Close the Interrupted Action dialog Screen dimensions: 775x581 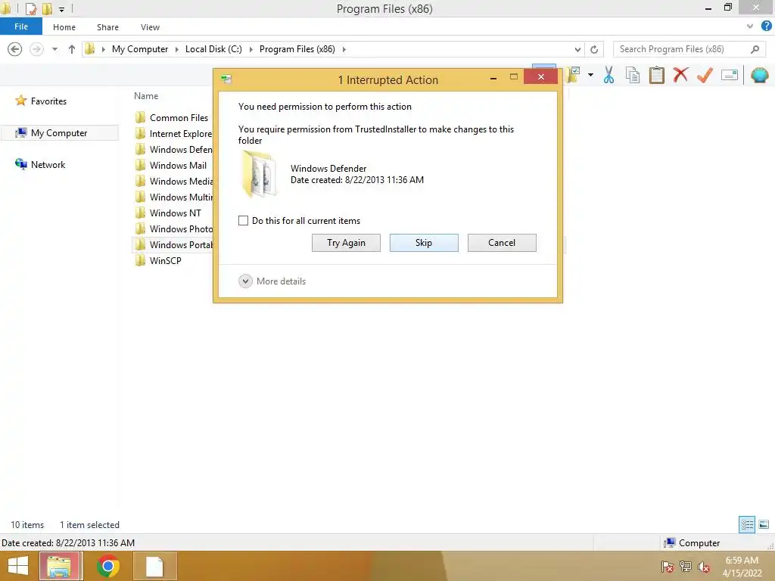click(540, 76)
